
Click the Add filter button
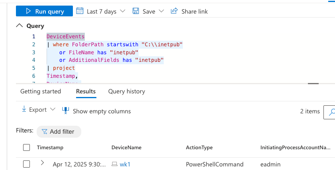(x=59, y=132)
